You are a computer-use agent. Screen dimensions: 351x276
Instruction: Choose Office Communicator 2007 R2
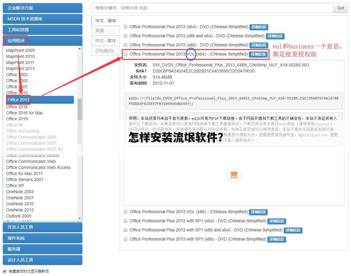click(x=35, y=149)
